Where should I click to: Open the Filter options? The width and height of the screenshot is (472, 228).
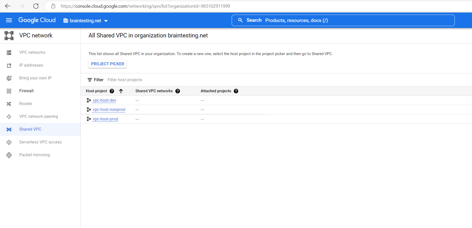tap(95, 79)
